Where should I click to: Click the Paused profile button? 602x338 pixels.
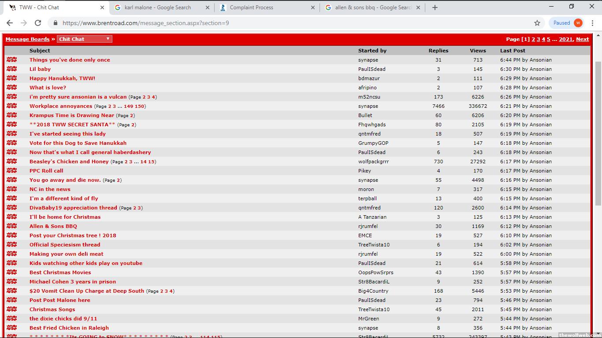(x=567, y=23)
